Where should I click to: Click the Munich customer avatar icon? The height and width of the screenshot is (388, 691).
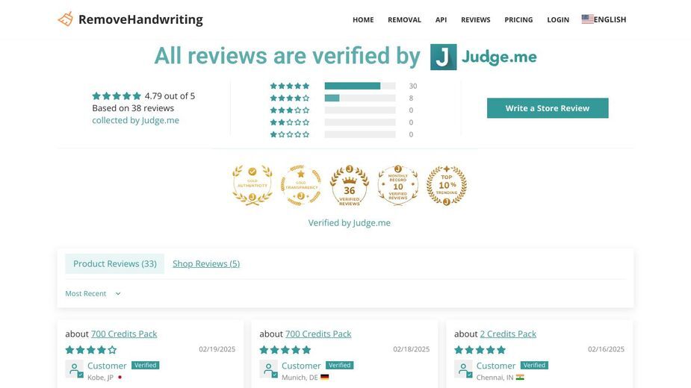tap(268, 369)
